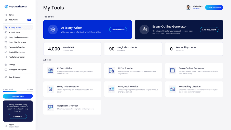Click the Documents file icon in sidebar

click(6, 20)
